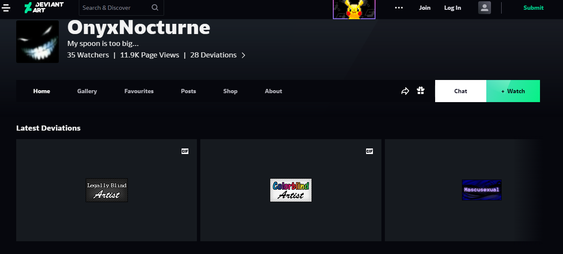Click GIF badge on Colorblind Artist card
Viewport: 563px width, 254px height.
[x=370, y=151]
